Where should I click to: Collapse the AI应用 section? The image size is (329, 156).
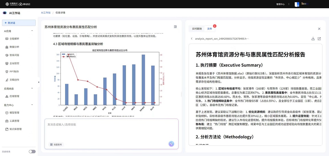pyautogui.click(x=32, y=31)
